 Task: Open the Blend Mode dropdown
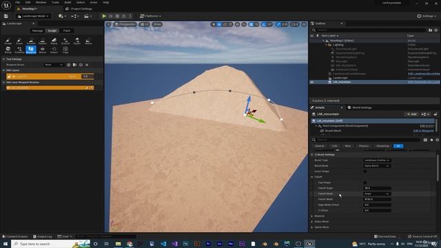click(x=377, y=166)
